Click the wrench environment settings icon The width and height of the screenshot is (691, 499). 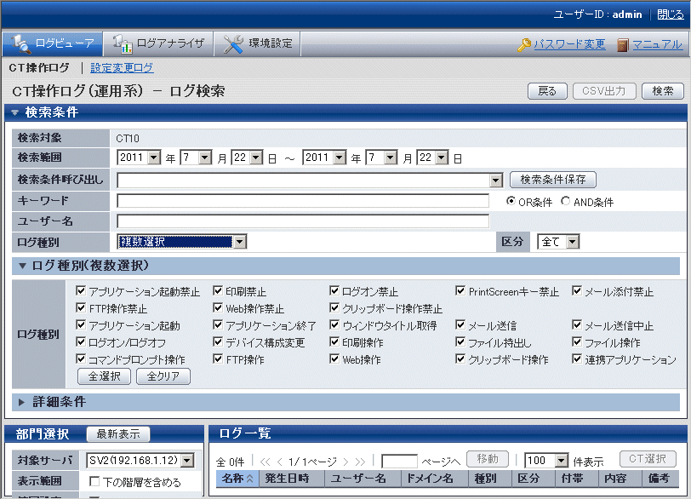coord(232,43)
